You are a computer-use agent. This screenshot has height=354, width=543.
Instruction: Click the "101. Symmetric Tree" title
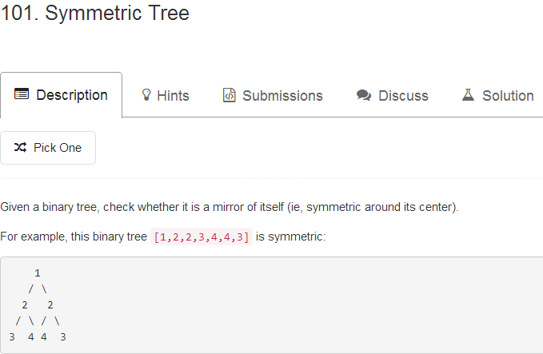pyautogui.click(x=95, y=14)
